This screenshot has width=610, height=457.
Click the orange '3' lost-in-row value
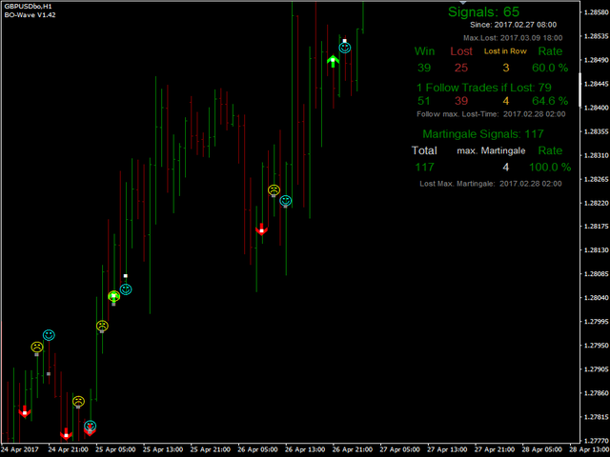click(506, 68)
